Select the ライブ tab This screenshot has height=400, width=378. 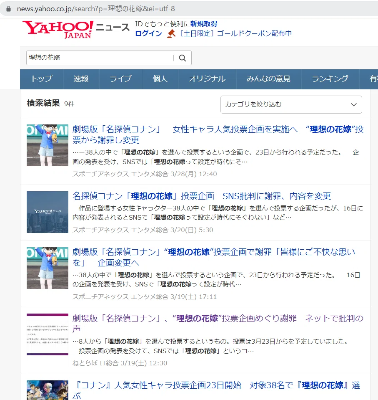pyautogui.click(x=121, y=79)
